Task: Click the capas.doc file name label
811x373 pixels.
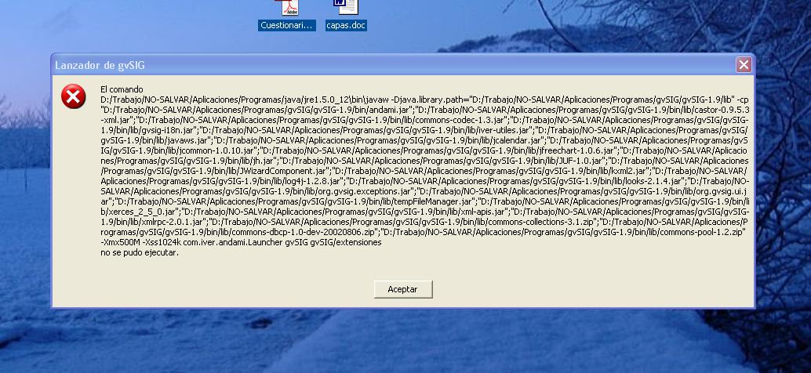Action: pos(346,25)
